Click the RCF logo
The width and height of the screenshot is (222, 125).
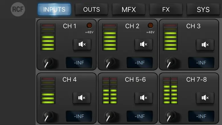[x=18, y=9]
